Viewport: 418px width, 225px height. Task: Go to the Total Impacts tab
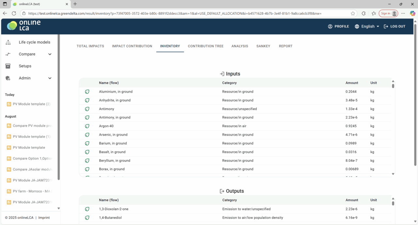(x=90, y=46)
